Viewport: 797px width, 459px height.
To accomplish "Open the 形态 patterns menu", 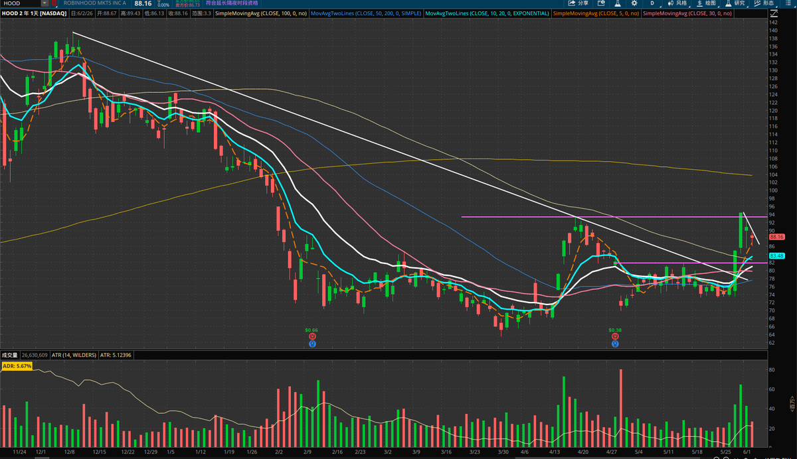I will point(764,3).
